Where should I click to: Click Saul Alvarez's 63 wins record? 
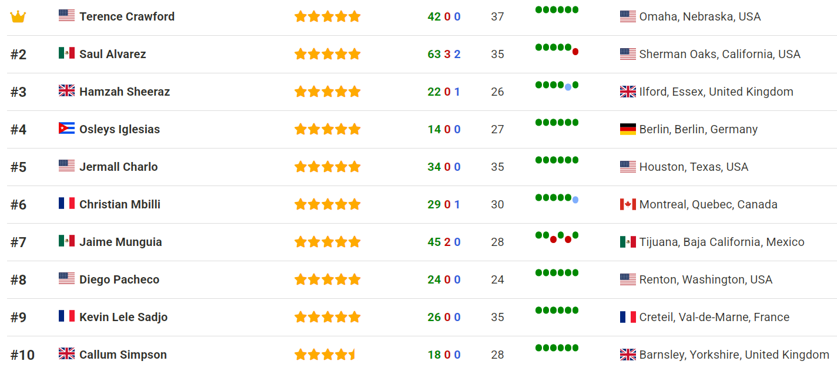click(x=434, y=54)
